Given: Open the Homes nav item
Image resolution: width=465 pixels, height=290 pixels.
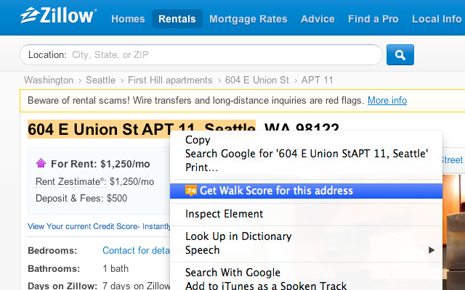Looking at the screenshot, I should pos(128,19).
